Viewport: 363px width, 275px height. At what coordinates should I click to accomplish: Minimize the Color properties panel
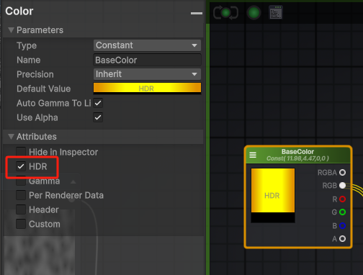click(x=197, y=13)
